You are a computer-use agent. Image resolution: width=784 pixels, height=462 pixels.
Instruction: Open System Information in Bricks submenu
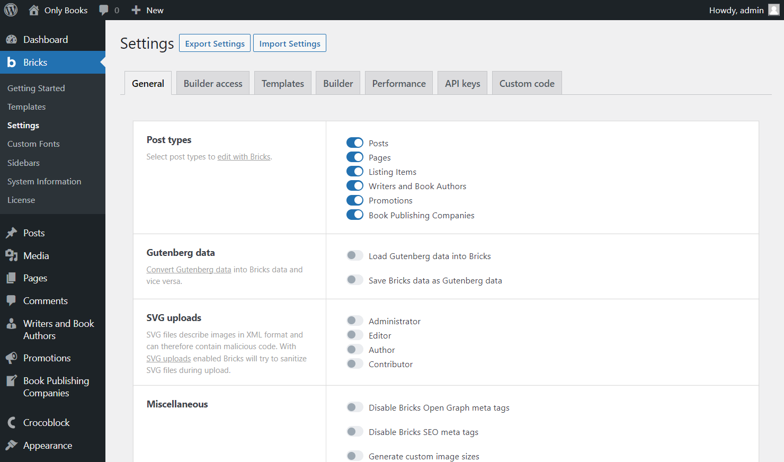tap(44, 181)
